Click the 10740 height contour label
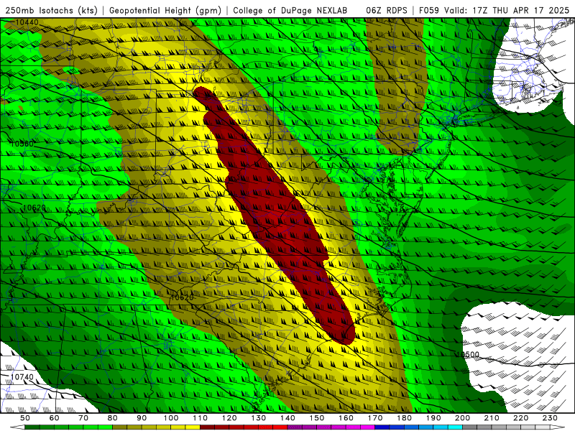This screenshot has height=431, width=575. pyautogui.click(x=22, y=376)
